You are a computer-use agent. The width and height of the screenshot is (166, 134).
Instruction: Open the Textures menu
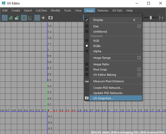[103, 10]
